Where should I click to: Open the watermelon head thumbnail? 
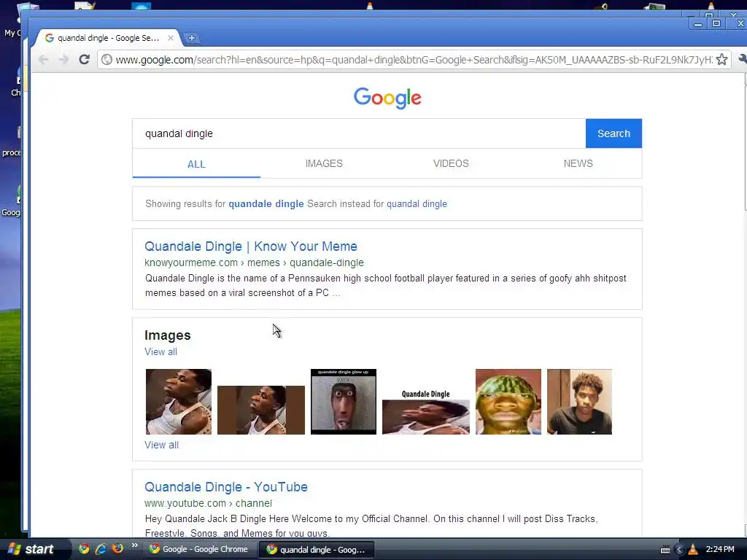[508, 402]
